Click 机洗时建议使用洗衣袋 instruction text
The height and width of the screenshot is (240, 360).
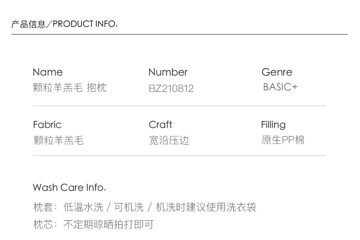pyautogui.click(x=206, y=207)
